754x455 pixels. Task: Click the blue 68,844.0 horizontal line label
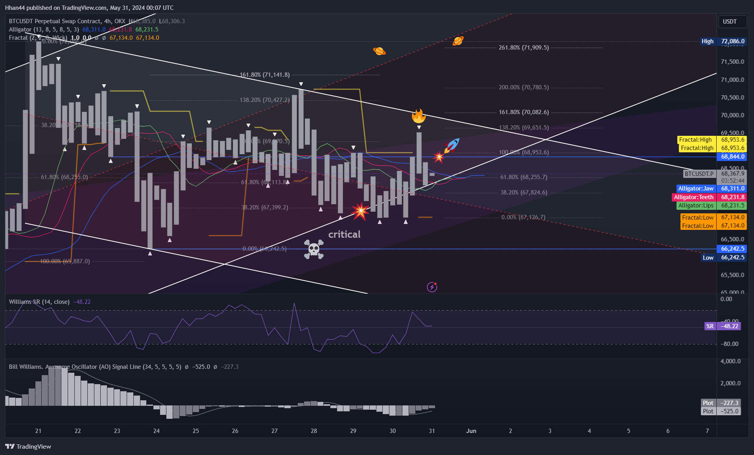(x=732, y=157)
